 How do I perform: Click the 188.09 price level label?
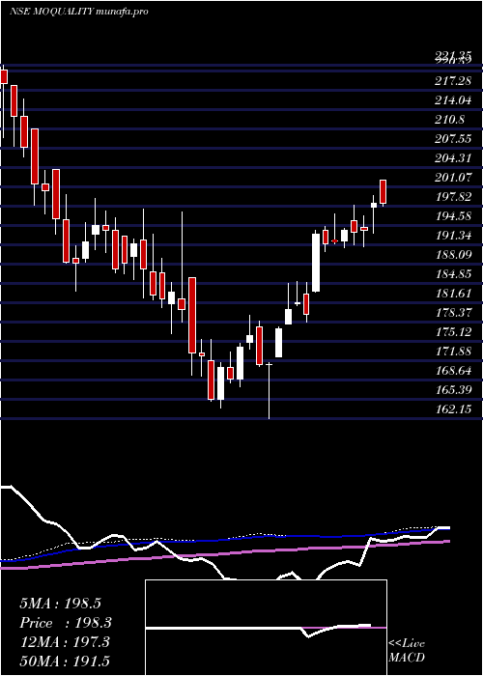(453, 255)
